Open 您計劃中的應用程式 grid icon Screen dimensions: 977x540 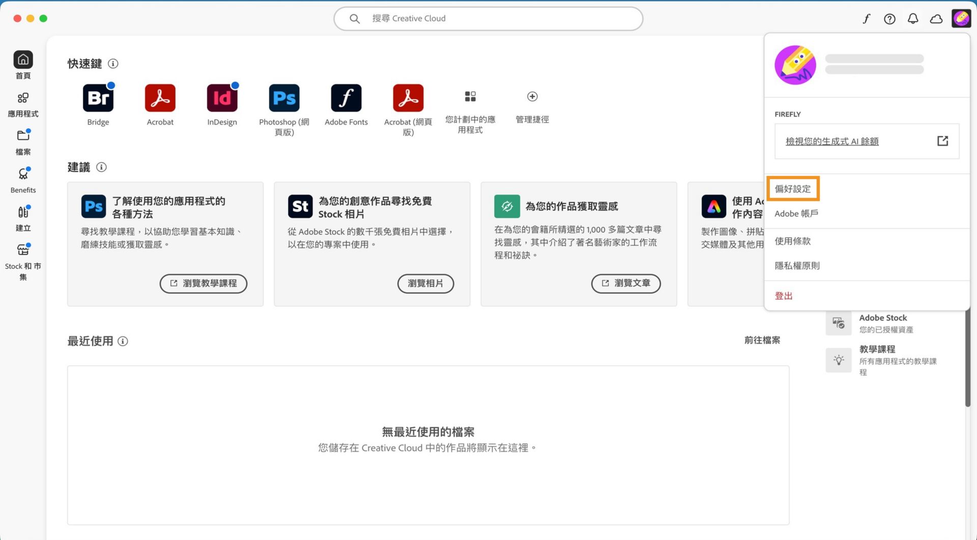[470, 96]
